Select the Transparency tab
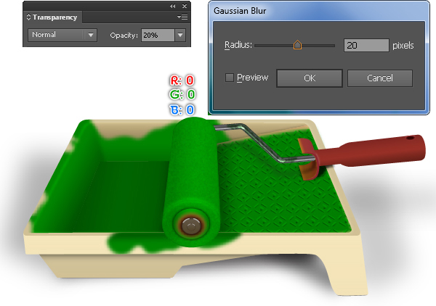436x306 pixels. click(x=52, y=17)
